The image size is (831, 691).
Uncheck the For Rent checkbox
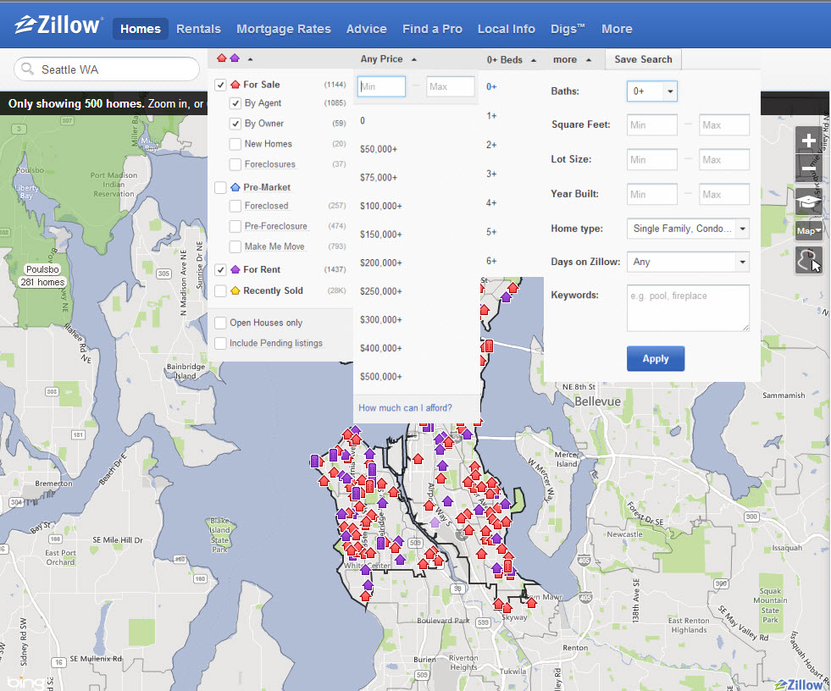click(x=220, y=270)
